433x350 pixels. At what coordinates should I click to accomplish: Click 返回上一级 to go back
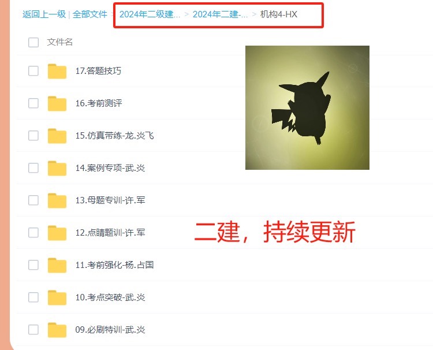(44, 14)
